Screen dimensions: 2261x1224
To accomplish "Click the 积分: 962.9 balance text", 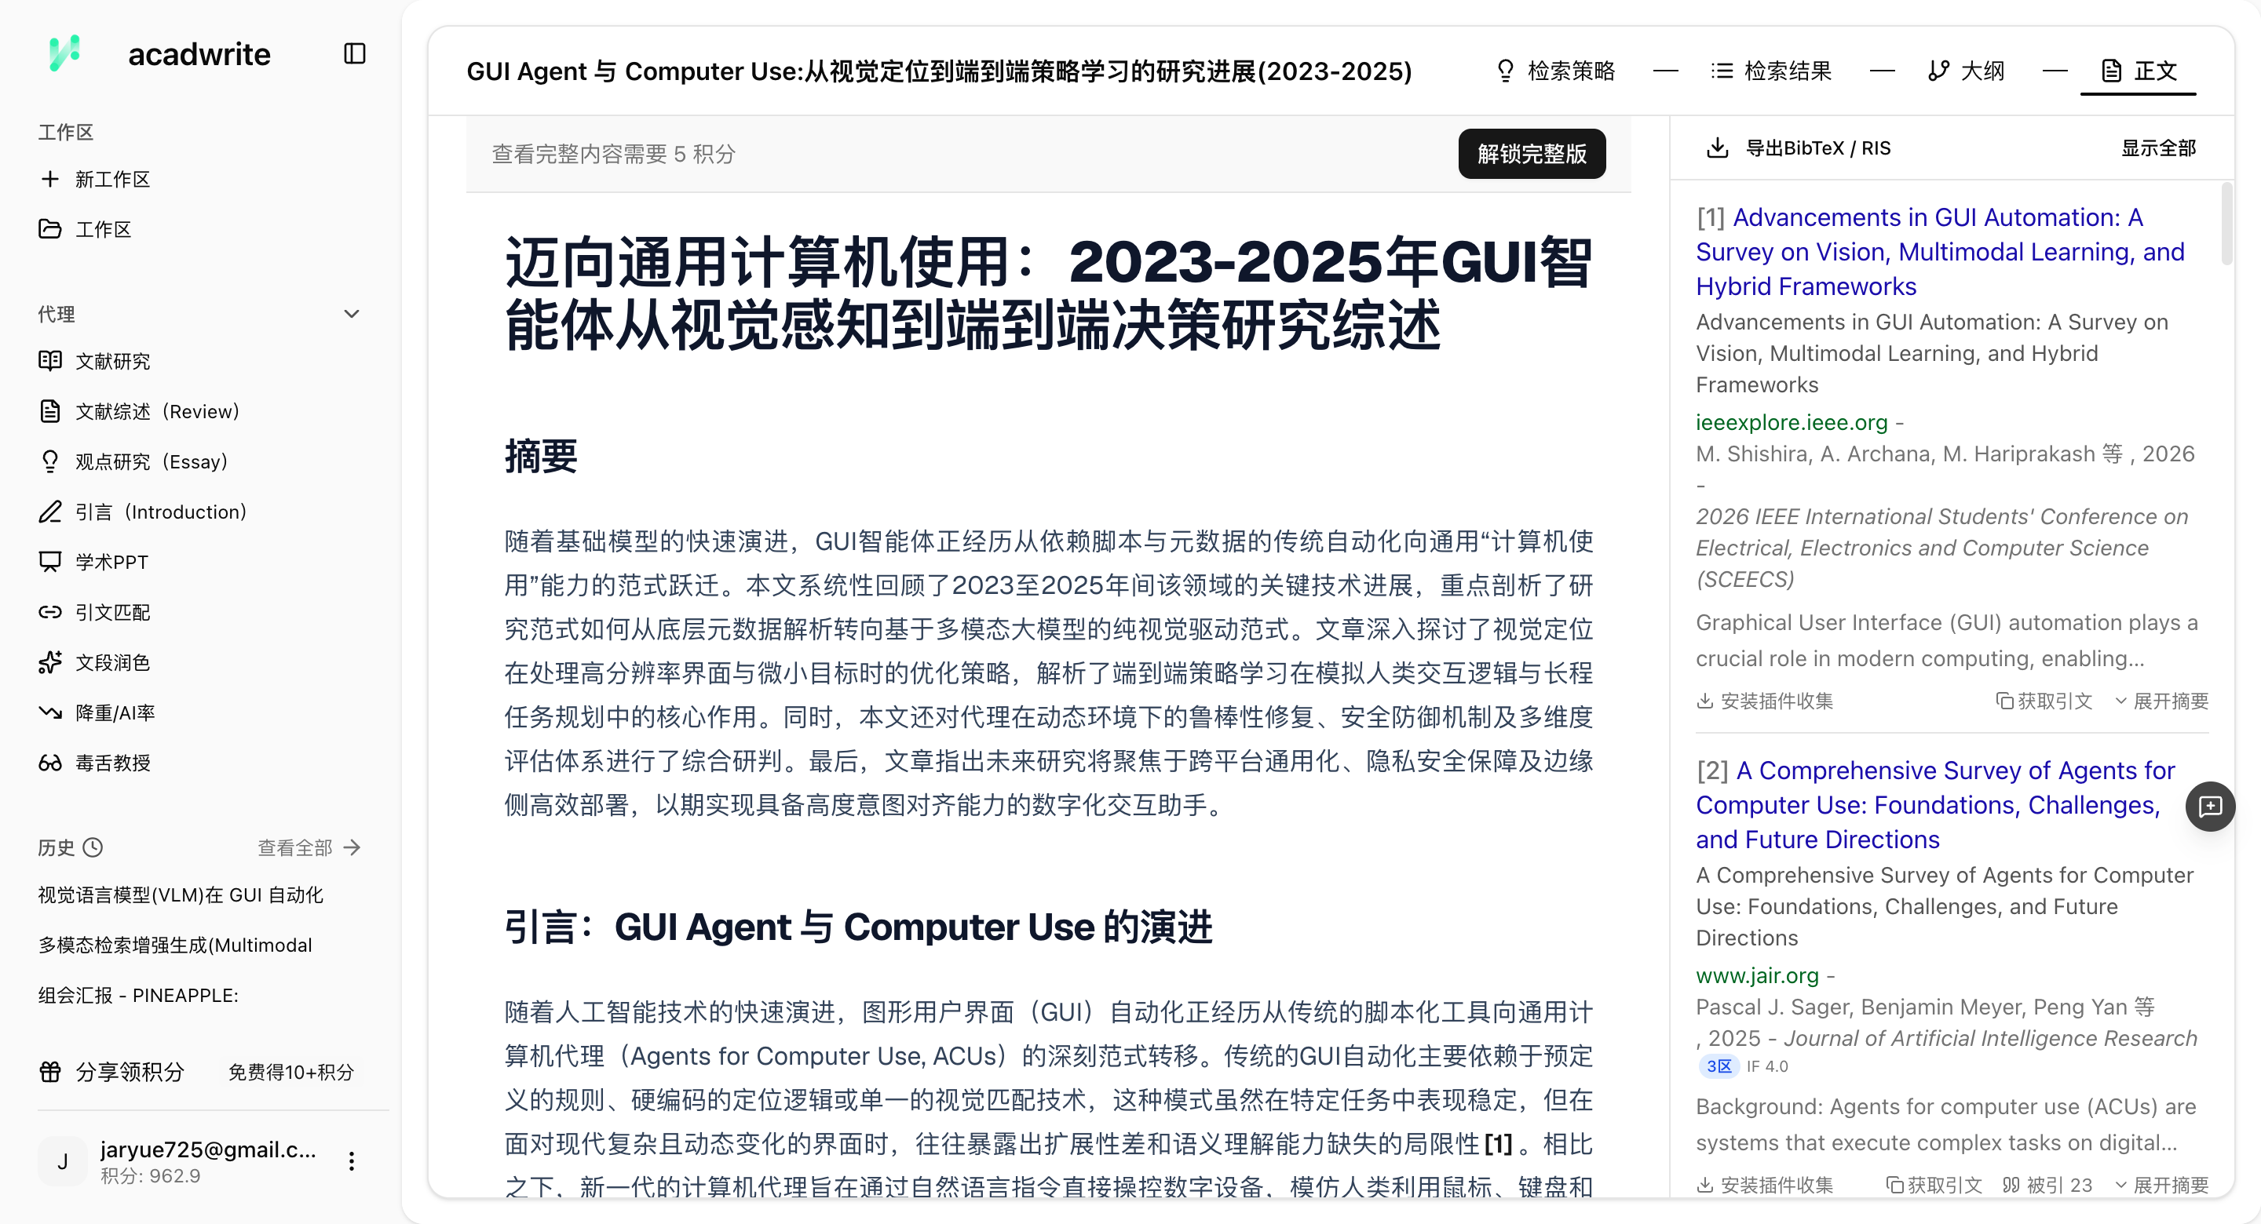I will point(150,1175).
